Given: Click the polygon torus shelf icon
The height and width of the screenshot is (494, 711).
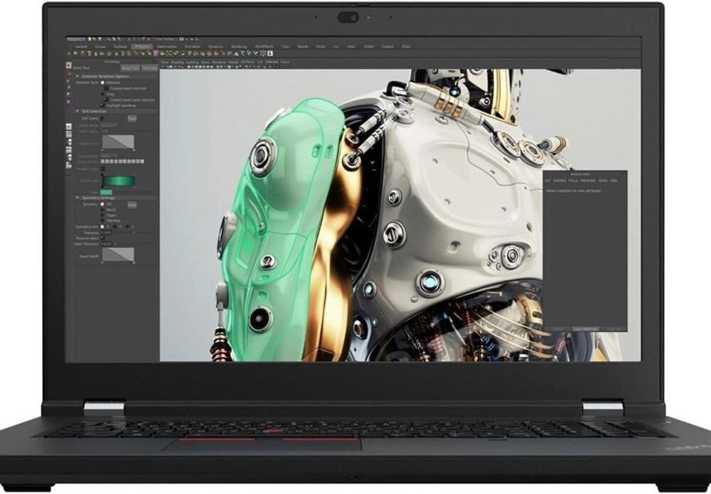Looking at the screenshot, I should tap(109, 53).
